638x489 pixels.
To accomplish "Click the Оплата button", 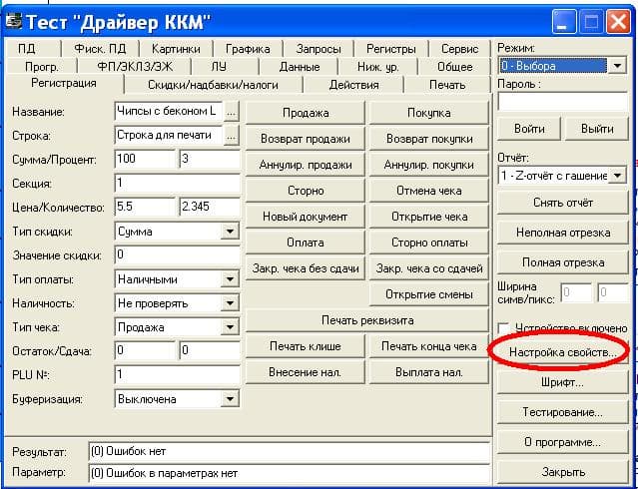I will pyautogui.click(x=306, y=243).
